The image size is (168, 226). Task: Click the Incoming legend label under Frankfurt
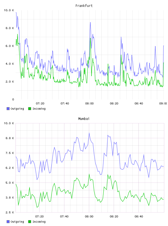(x=39, y=109)
